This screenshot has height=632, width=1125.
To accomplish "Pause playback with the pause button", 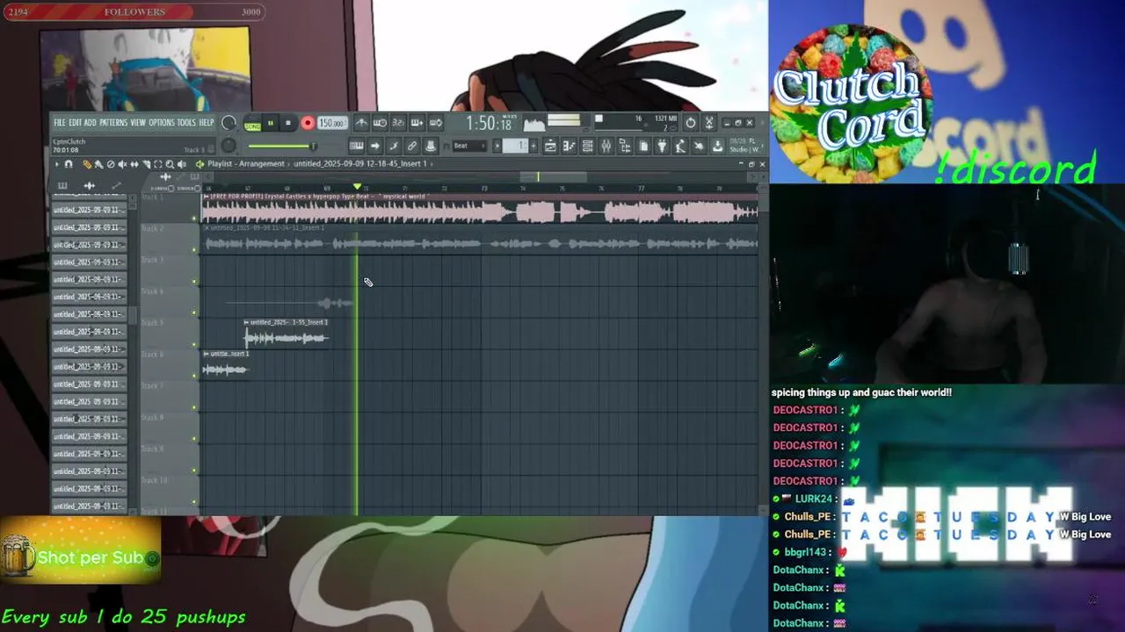I will [271, 124].
